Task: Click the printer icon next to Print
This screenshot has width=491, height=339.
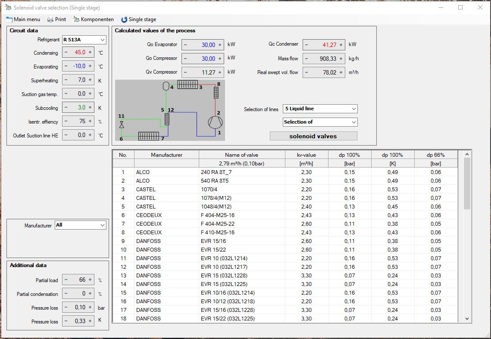Action: click(50, 19)
